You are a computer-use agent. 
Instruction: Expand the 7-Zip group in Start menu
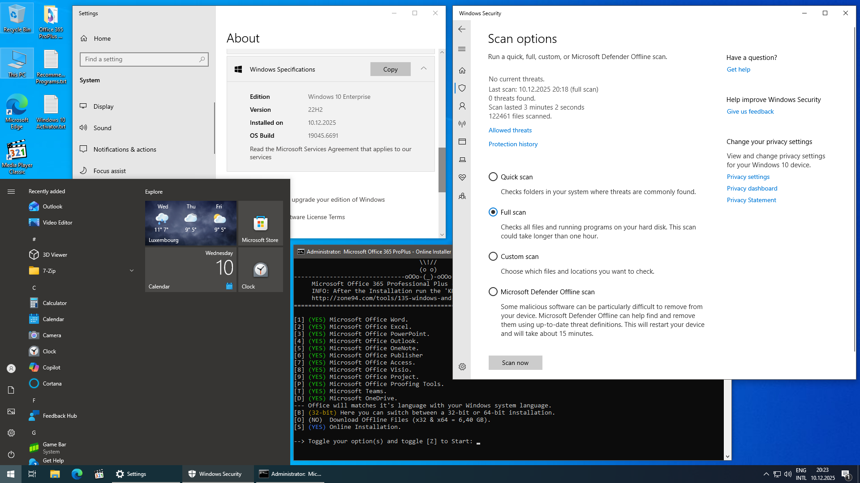[x=131, y=271]
